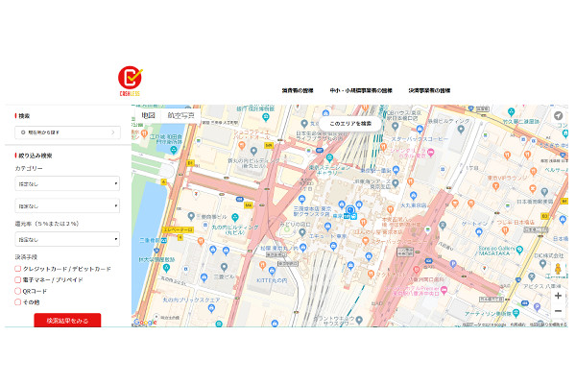Open the dropdown directly under カテゴリー label
The height and width of the screenshot is (384, 576).
point(67,183)
